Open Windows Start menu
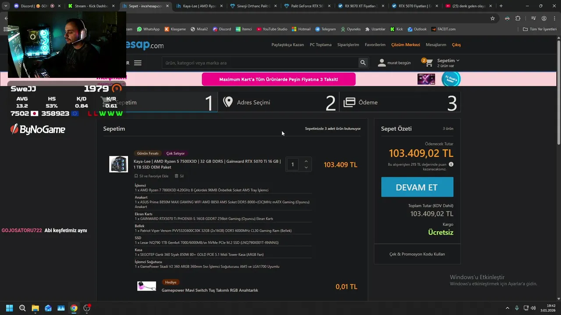Viewport: 561px width, 315px height. 9,308
